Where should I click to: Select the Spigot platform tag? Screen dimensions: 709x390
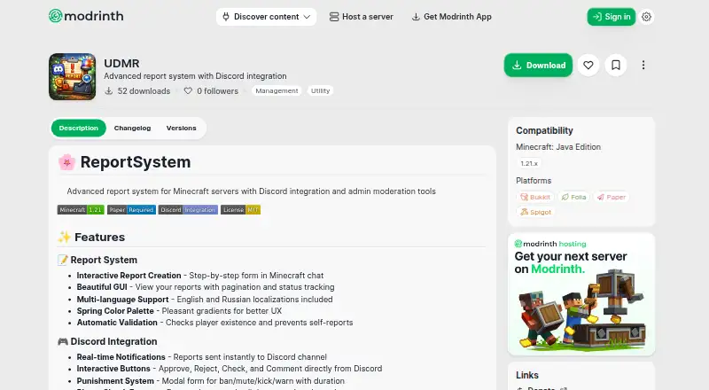click(536, 212)
